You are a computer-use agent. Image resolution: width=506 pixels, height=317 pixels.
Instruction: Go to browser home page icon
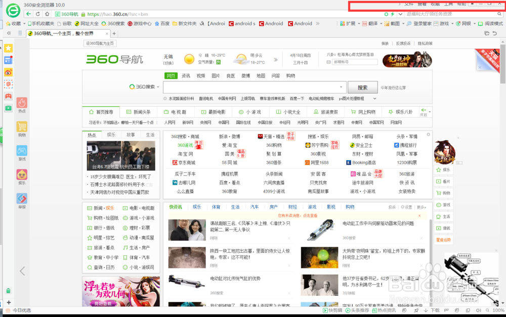pos(47,14)
